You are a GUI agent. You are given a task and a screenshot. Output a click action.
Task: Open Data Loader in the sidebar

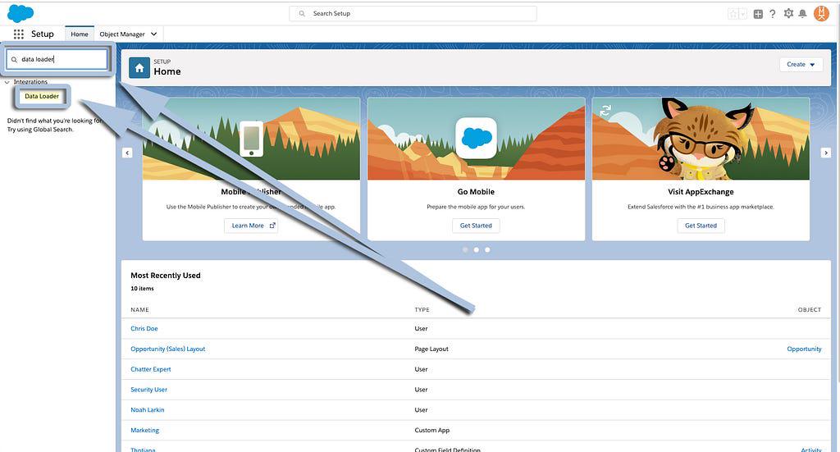[42, 96]
